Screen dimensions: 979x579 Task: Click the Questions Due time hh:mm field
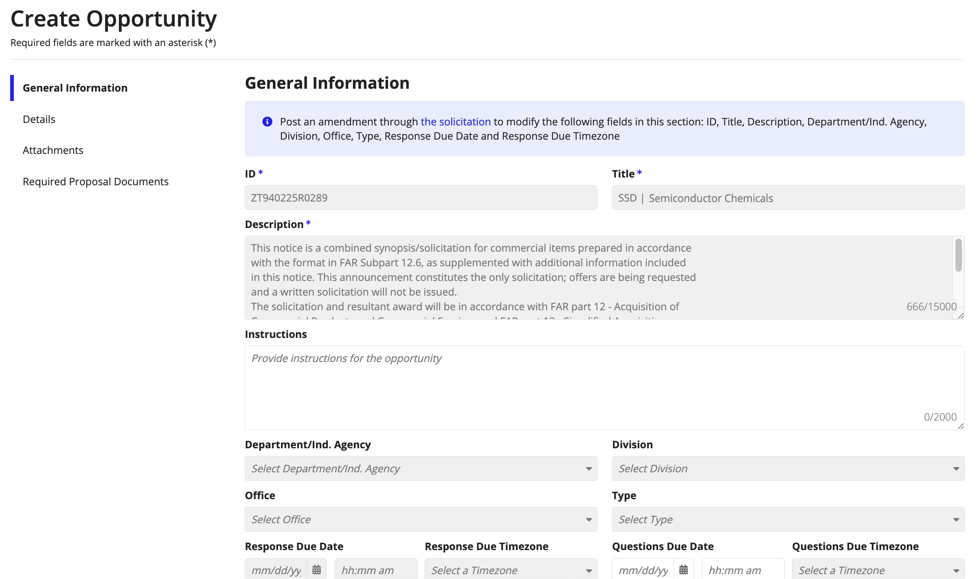[x=743, y=570]
